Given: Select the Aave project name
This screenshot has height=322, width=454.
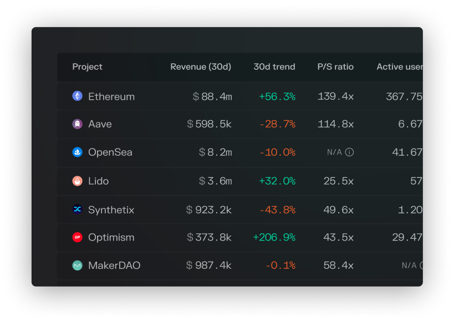Looking at the screenshot, I should click(100, 124).
